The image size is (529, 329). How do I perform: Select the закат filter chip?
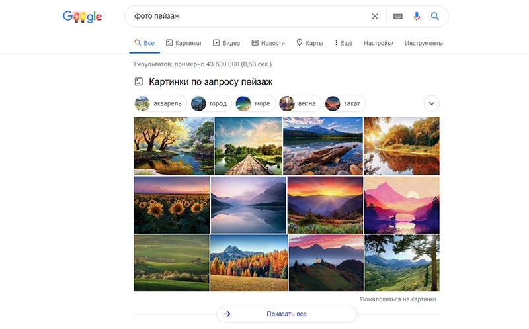pos(345,103)
